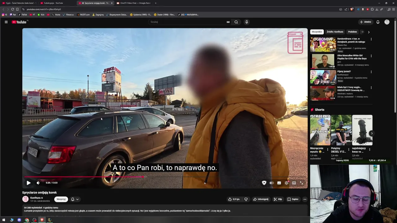
Task: Show next Shorts with arrow
Action: 372,133
